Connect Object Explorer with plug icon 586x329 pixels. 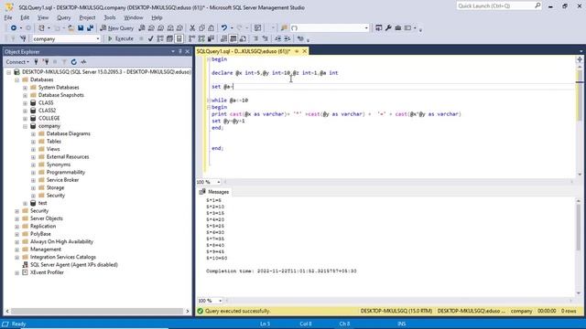pos(36,62)
